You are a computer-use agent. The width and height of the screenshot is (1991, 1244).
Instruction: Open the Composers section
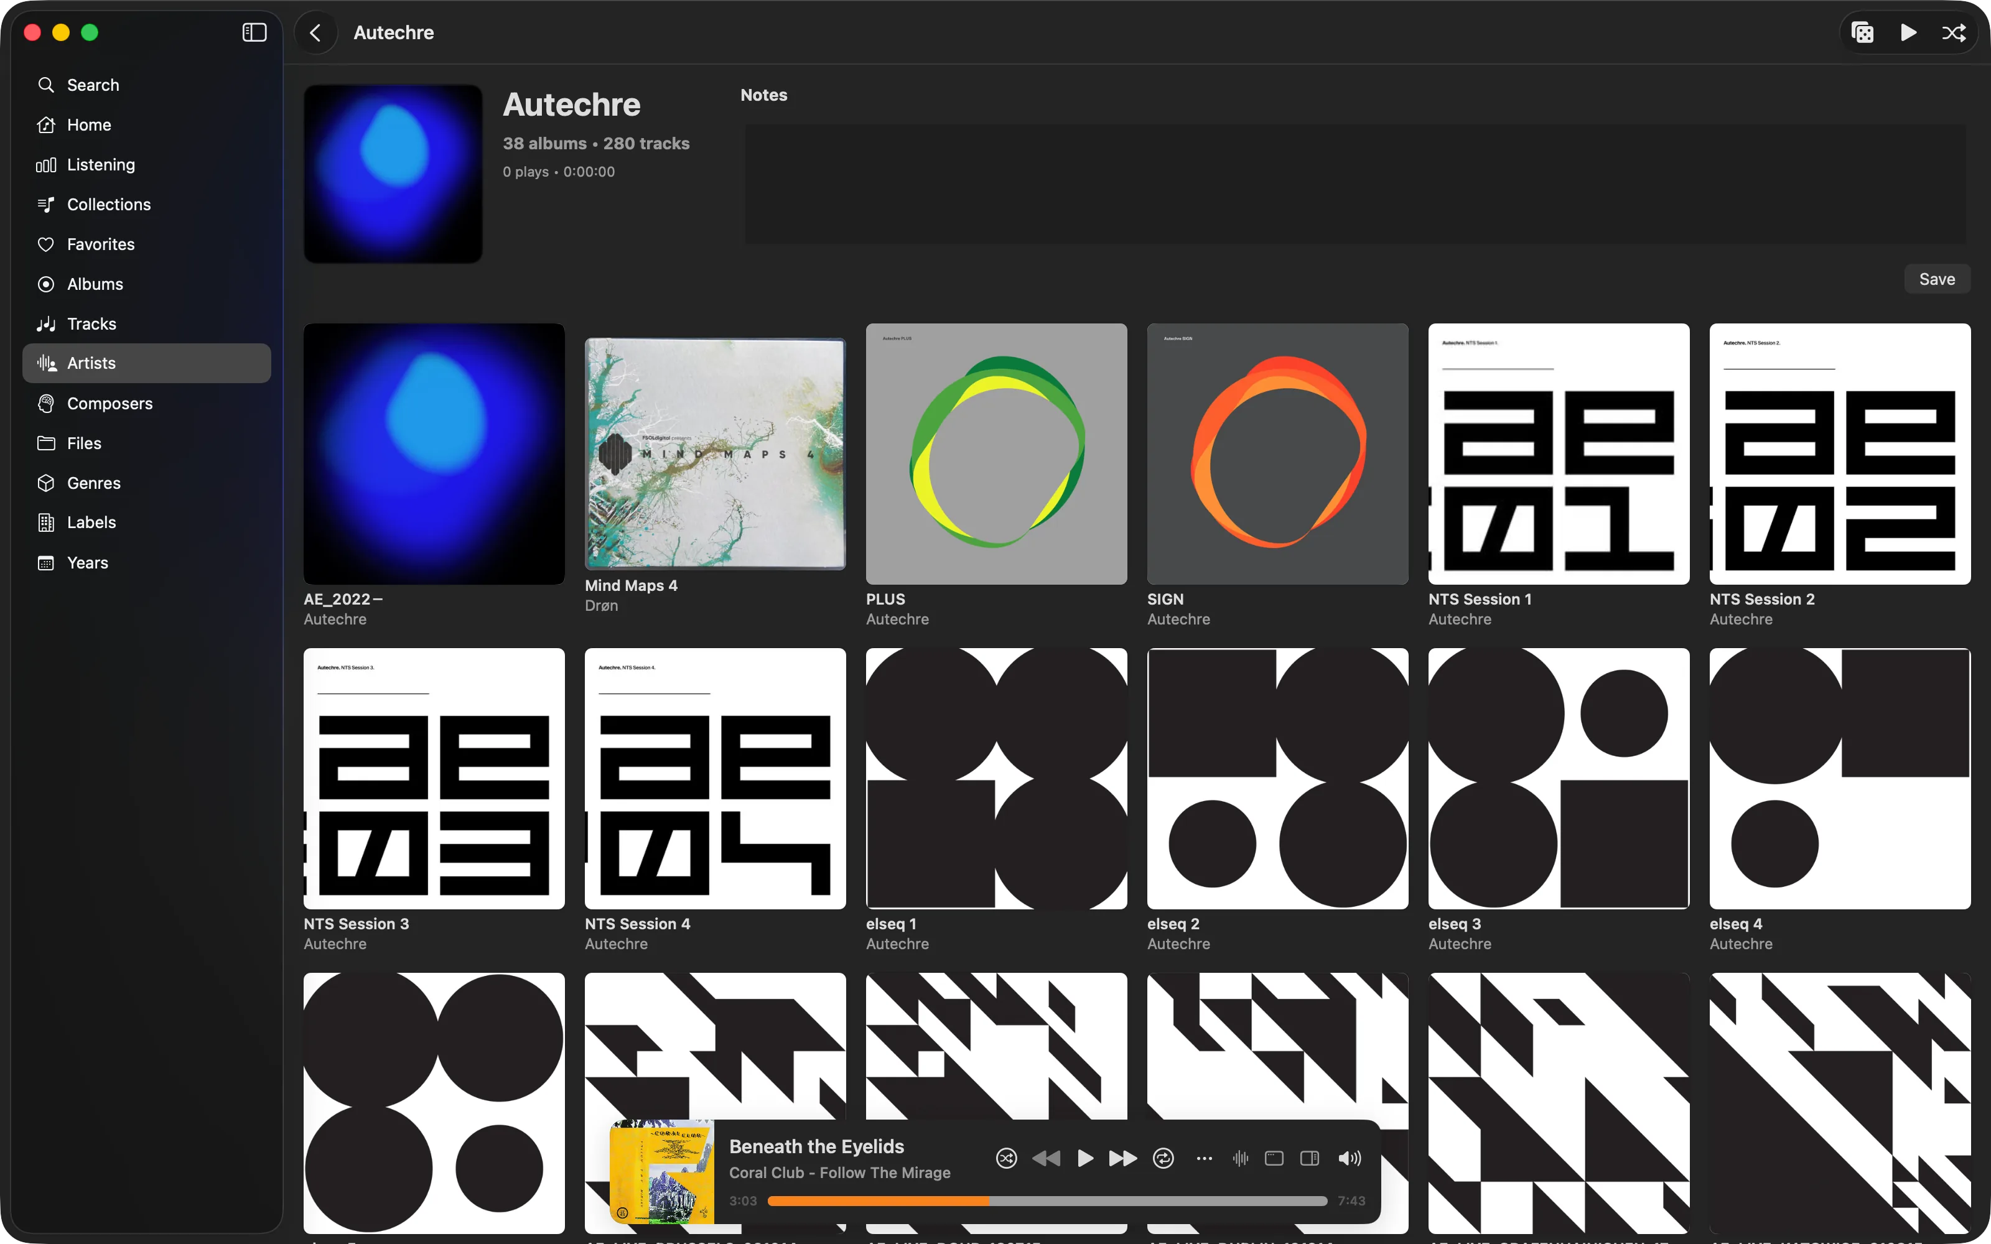[x=146, y=403]
